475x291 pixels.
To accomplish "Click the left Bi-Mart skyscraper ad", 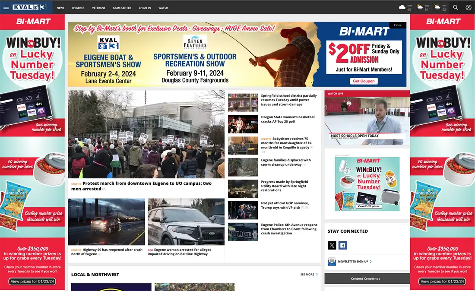I will (32, 152).
